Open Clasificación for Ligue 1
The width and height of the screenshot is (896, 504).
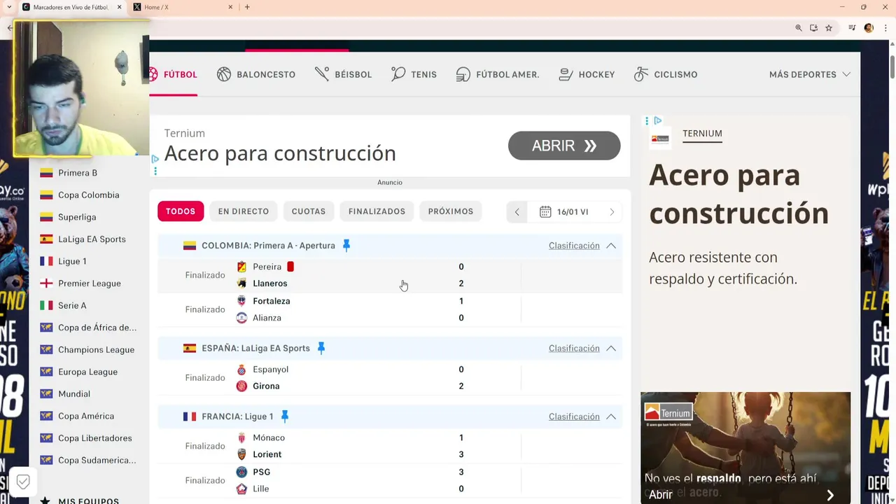pyautogui.click(x=574, y=416)
